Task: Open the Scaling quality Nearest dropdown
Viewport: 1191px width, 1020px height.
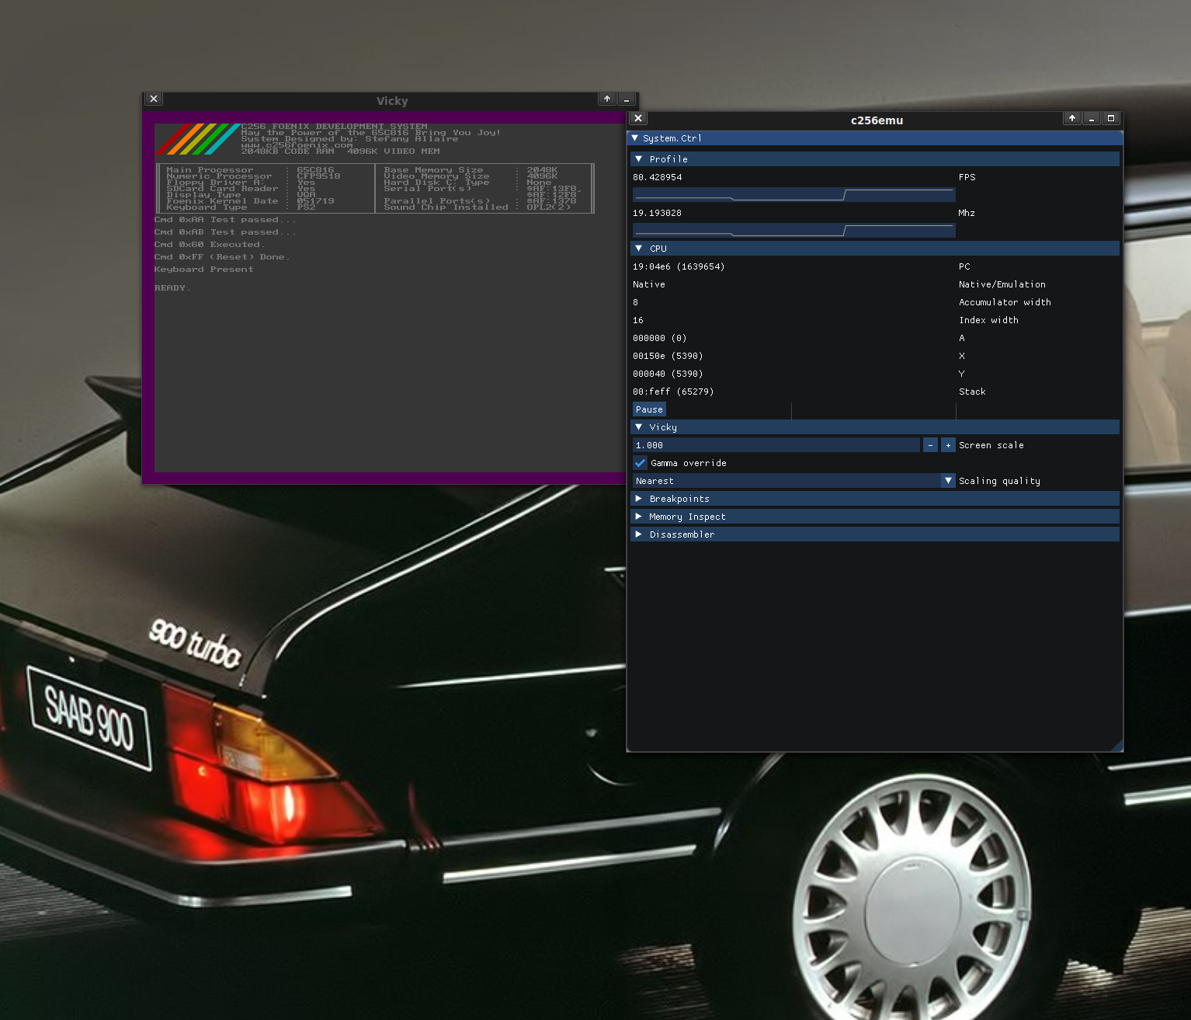Action: 793,481
